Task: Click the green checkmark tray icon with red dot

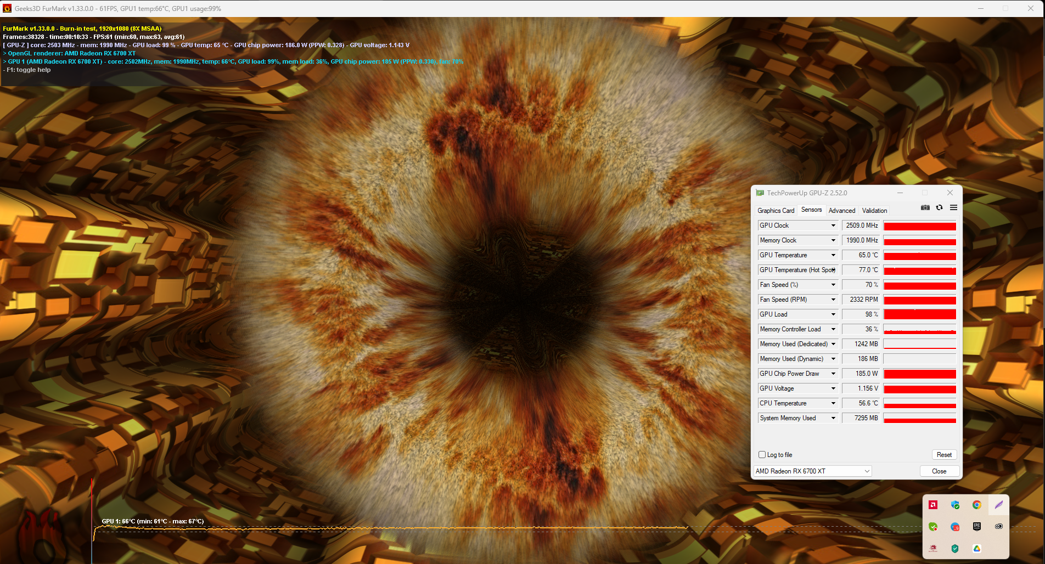Action: [933, 527]
